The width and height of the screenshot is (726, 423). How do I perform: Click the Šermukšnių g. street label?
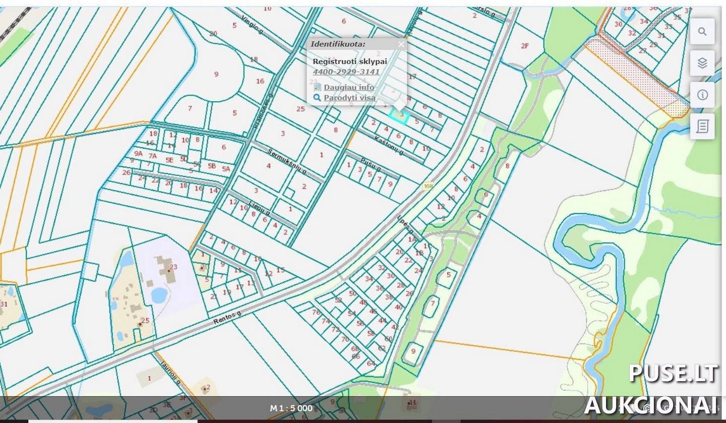(287, 161)
